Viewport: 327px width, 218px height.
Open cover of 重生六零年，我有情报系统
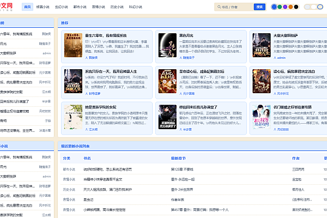pos(73,45)
